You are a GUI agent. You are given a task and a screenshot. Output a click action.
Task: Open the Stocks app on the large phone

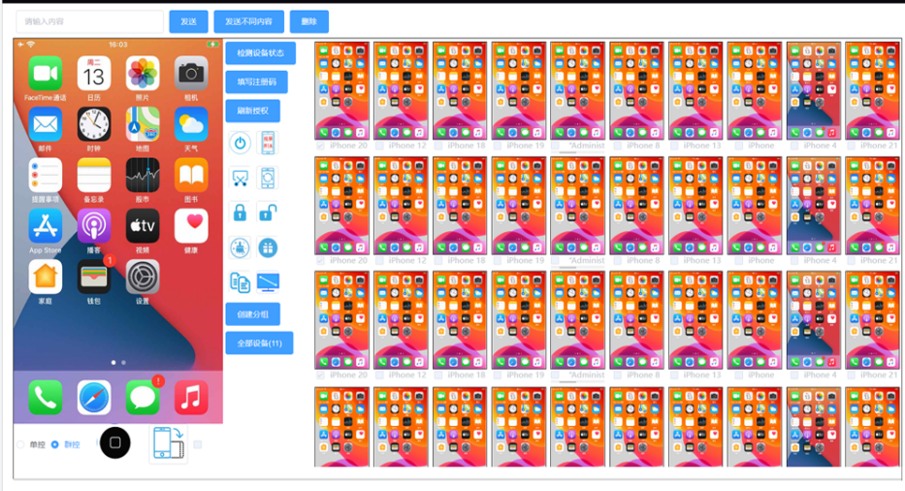coord(143,175)
